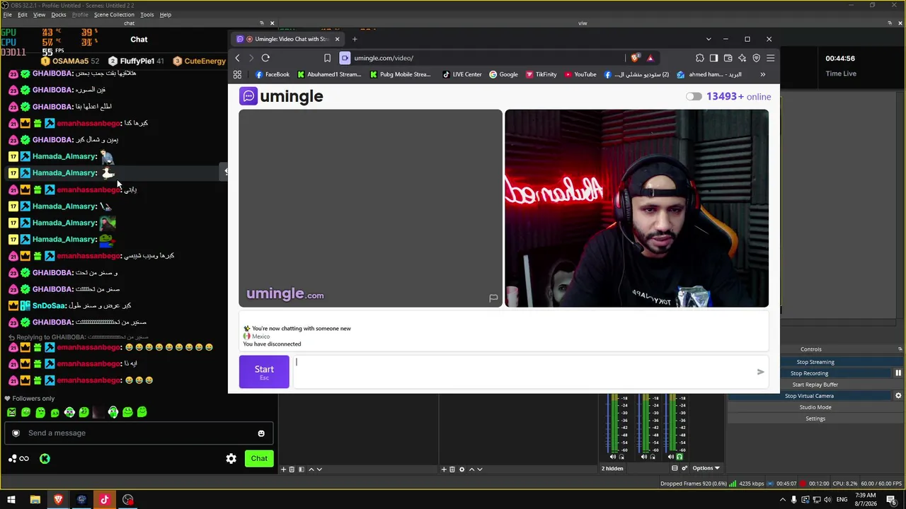
Task: Toggle the browser sidebar panel icon
Action: coord(713,58)
